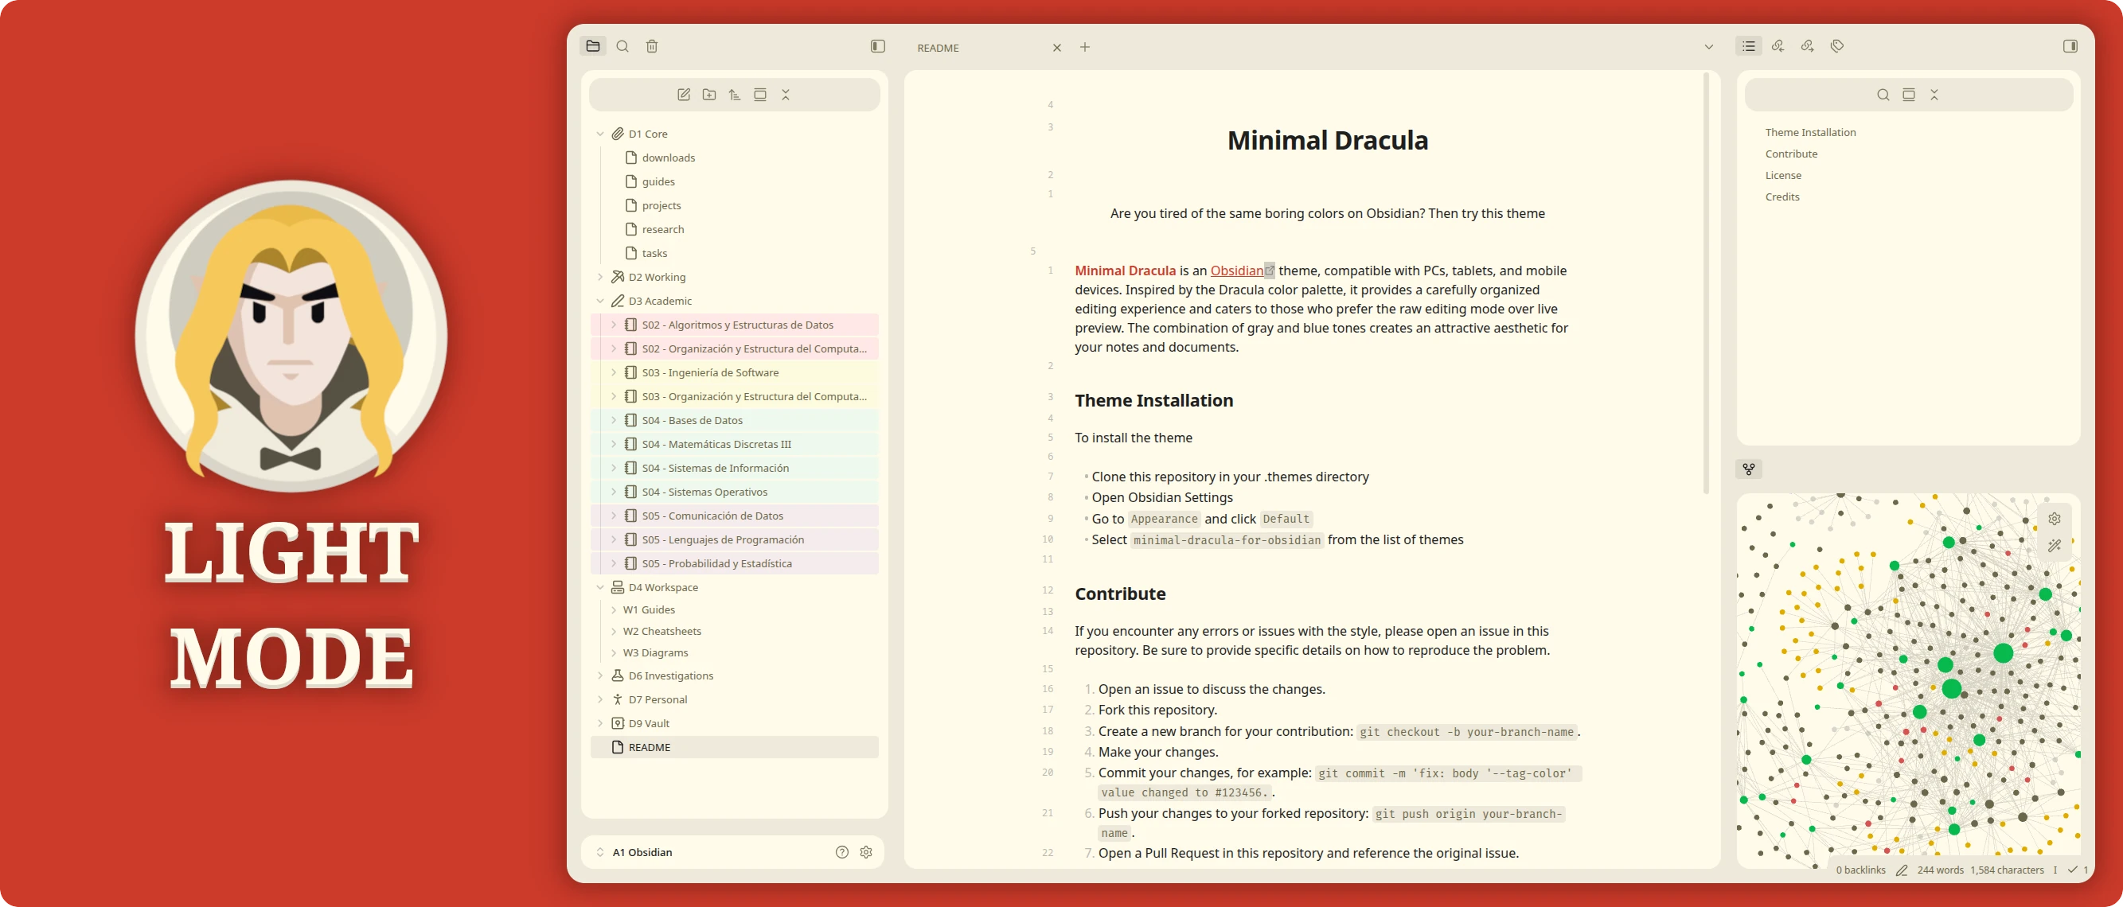2123x907 pixels.
Task: Click the check mark sync status icon
Action: coord(2072,870)
